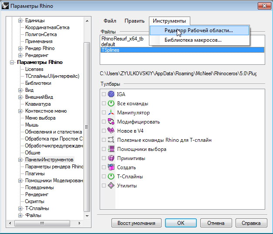The height and width of the screenshot is (234, 273).
Task: Click the tree horizontal scroll right arrow
Action: [x=80, y=223]
